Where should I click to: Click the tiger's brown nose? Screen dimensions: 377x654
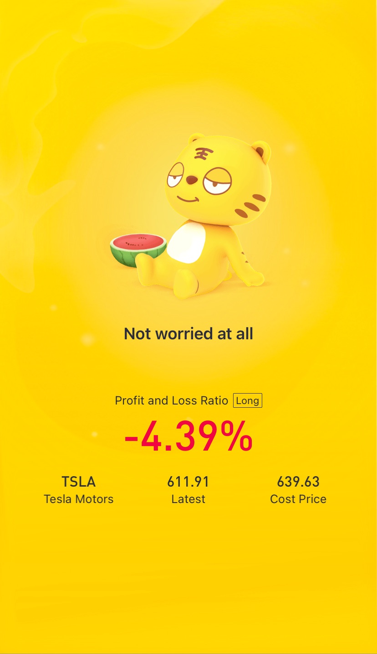192,180
